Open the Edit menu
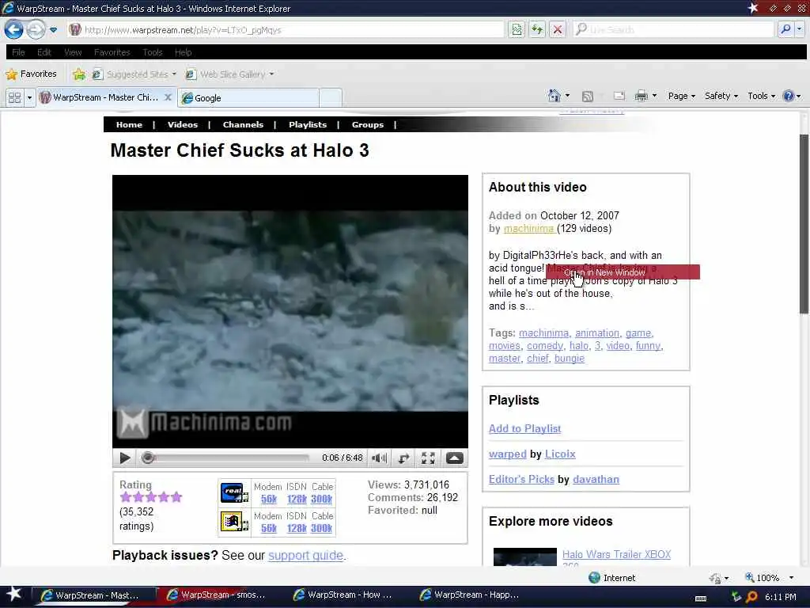The image size is (810, 608). pos(44,52)
